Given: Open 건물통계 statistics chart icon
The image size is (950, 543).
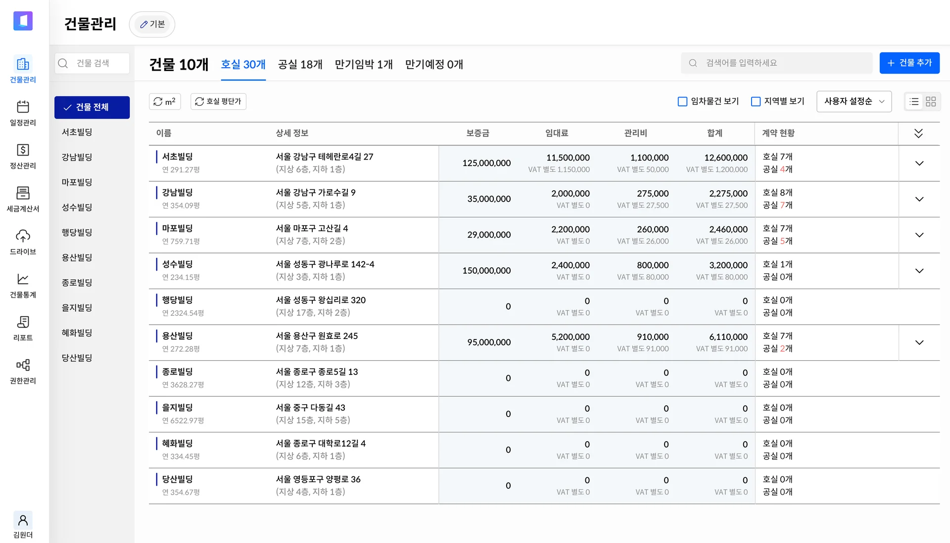Looking at the screenshot, I should 23,285.
